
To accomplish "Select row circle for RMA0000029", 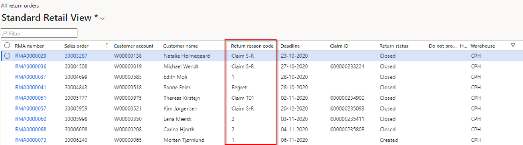I will click(7, 56).
